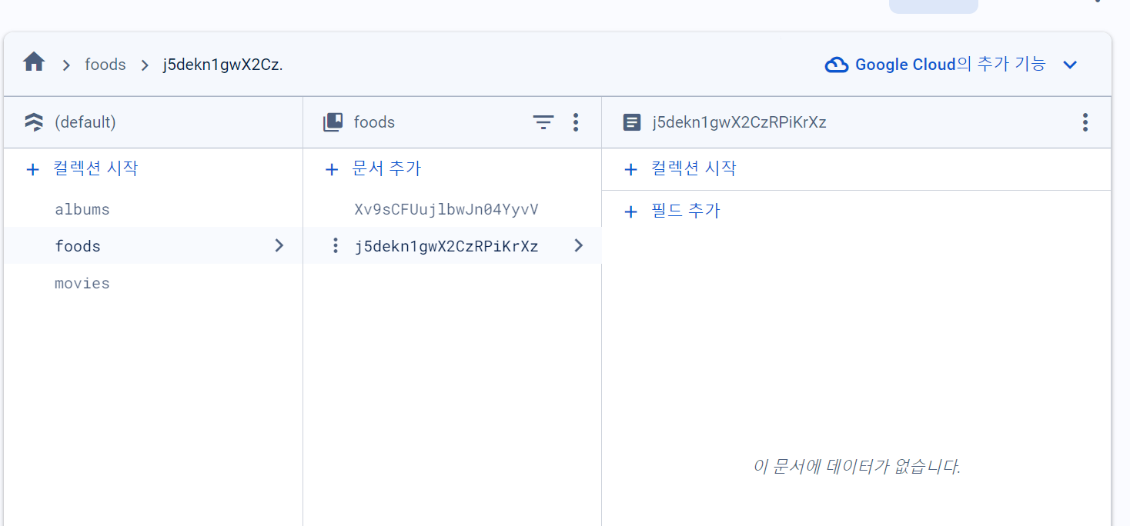This screenshot has height=526, width=1130.
Task: Click the foods collection icon in header
Action: (333, 122)
